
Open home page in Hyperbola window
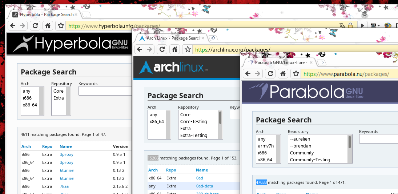(x=48, y=26)
